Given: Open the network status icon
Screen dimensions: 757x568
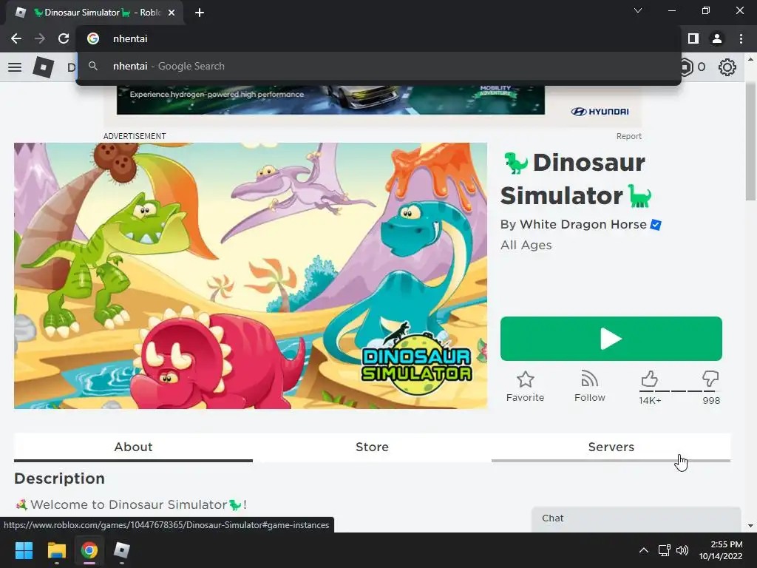Looking at the screenshot, I should coord(665,550).
